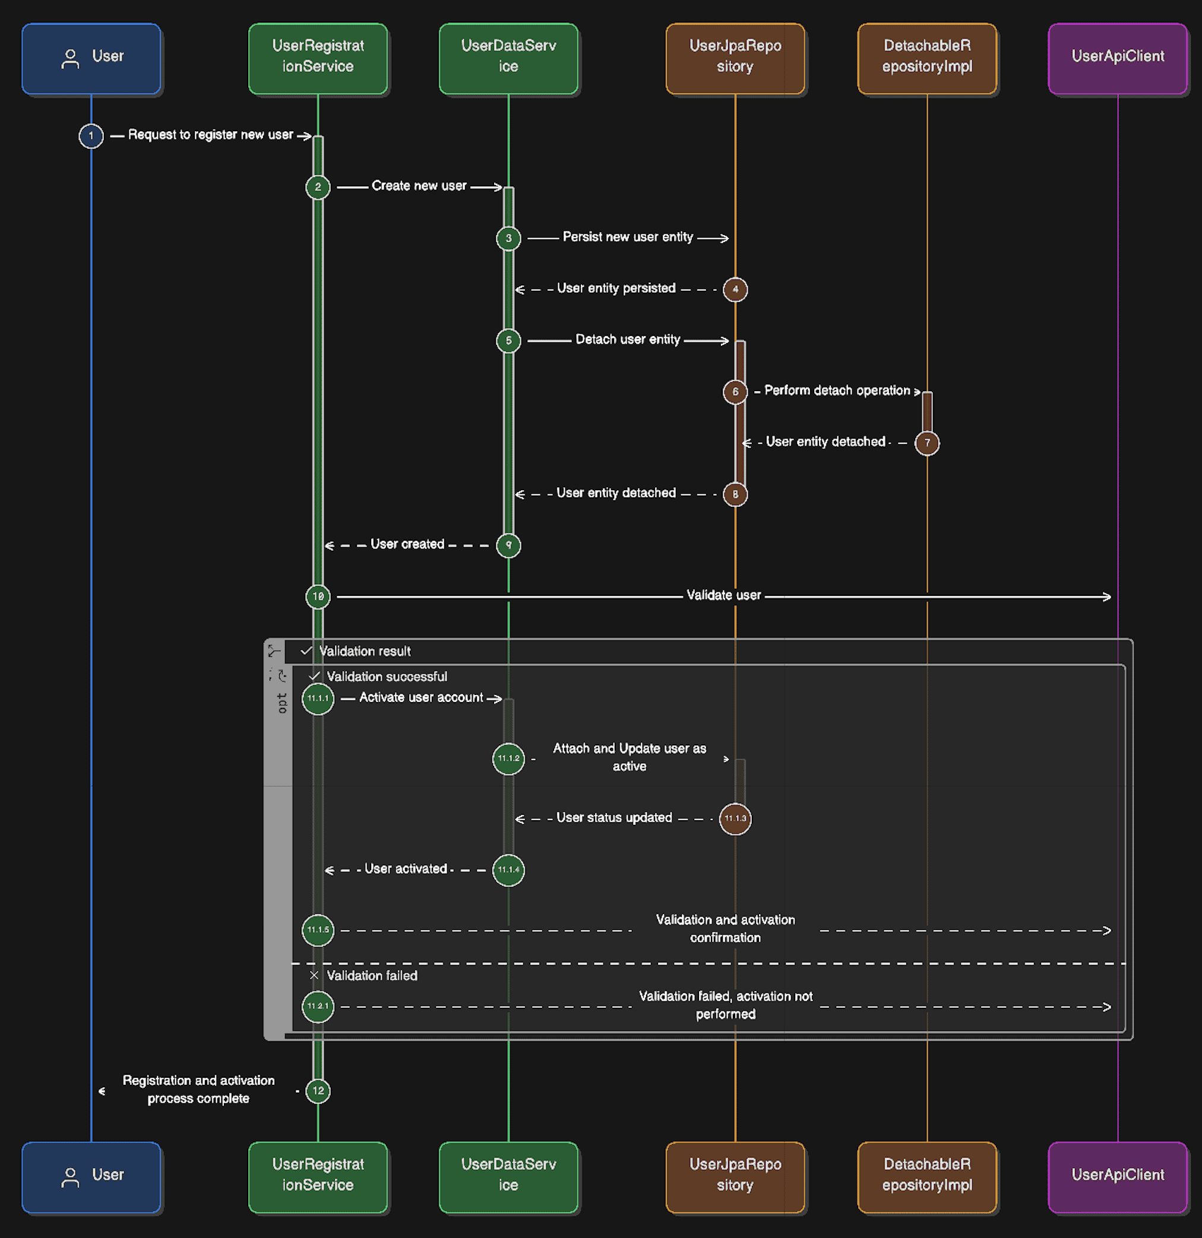
Task: Select step 11.1.2 sequence number circle
Action: point(508,758)
